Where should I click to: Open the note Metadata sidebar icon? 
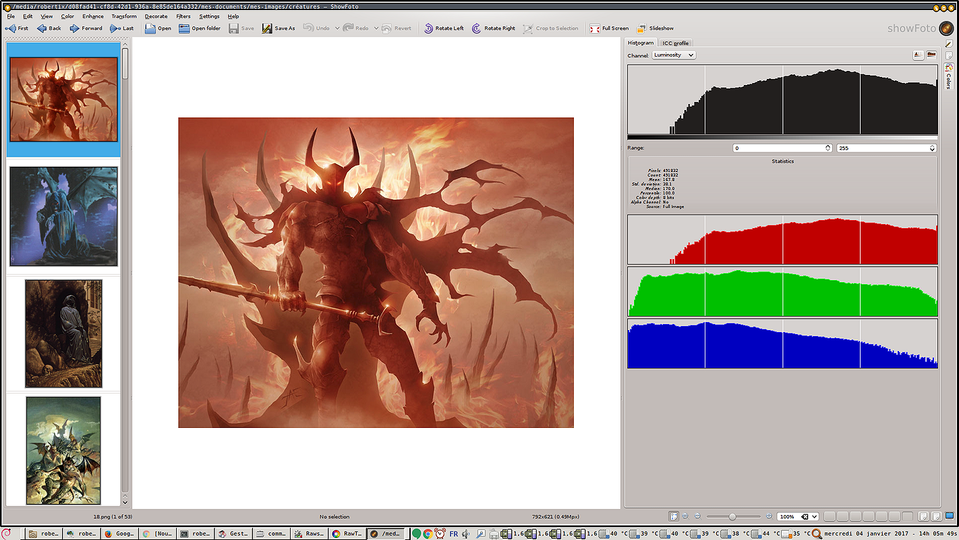pos(949,55)
